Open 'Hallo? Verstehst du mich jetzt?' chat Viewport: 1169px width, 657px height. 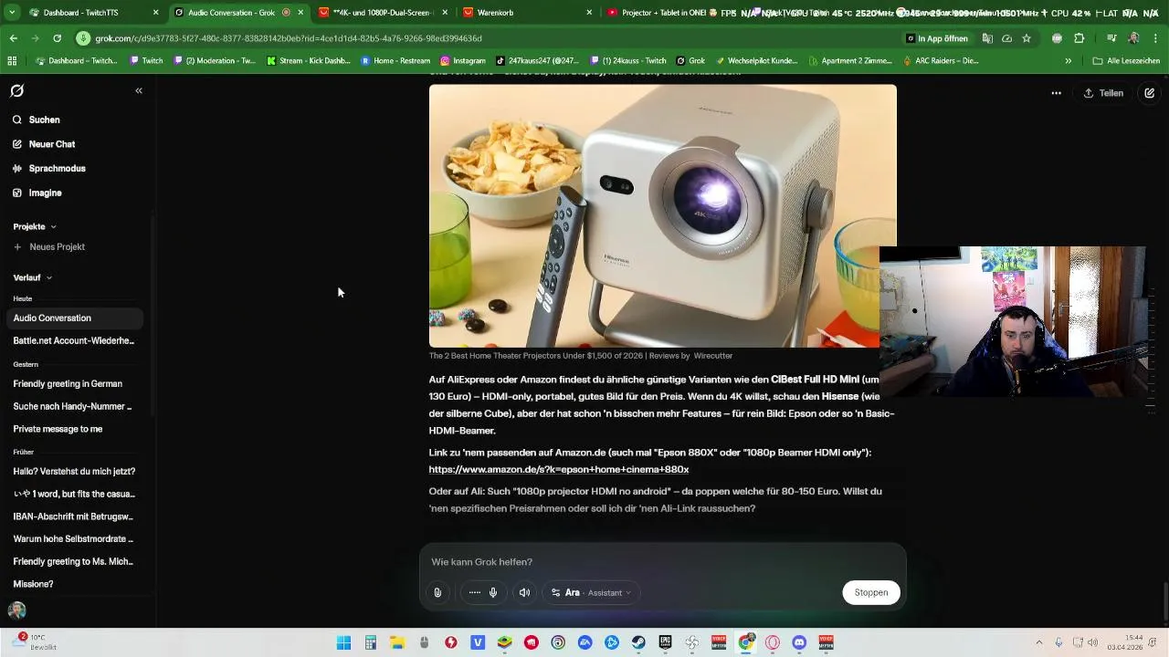pyautogui.click(x=74, y=472)
